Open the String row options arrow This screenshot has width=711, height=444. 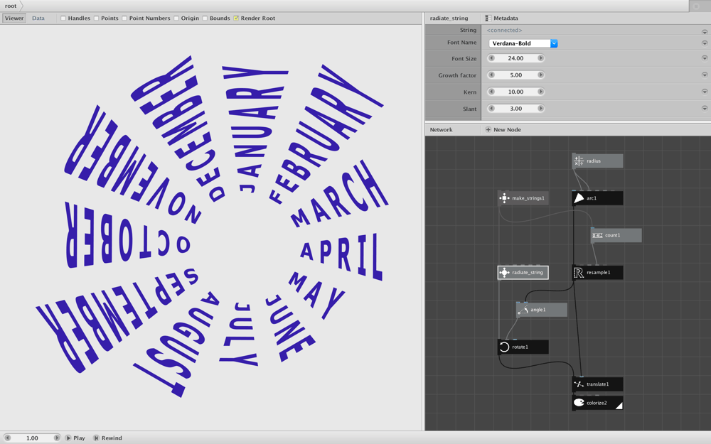pos(705,32)
